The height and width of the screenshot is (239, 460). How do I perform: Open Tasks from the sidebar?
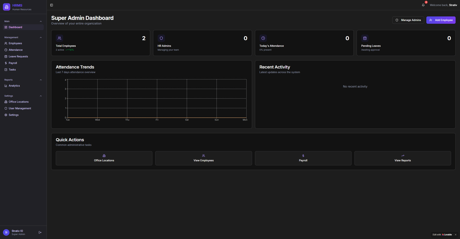click(23, 70)
